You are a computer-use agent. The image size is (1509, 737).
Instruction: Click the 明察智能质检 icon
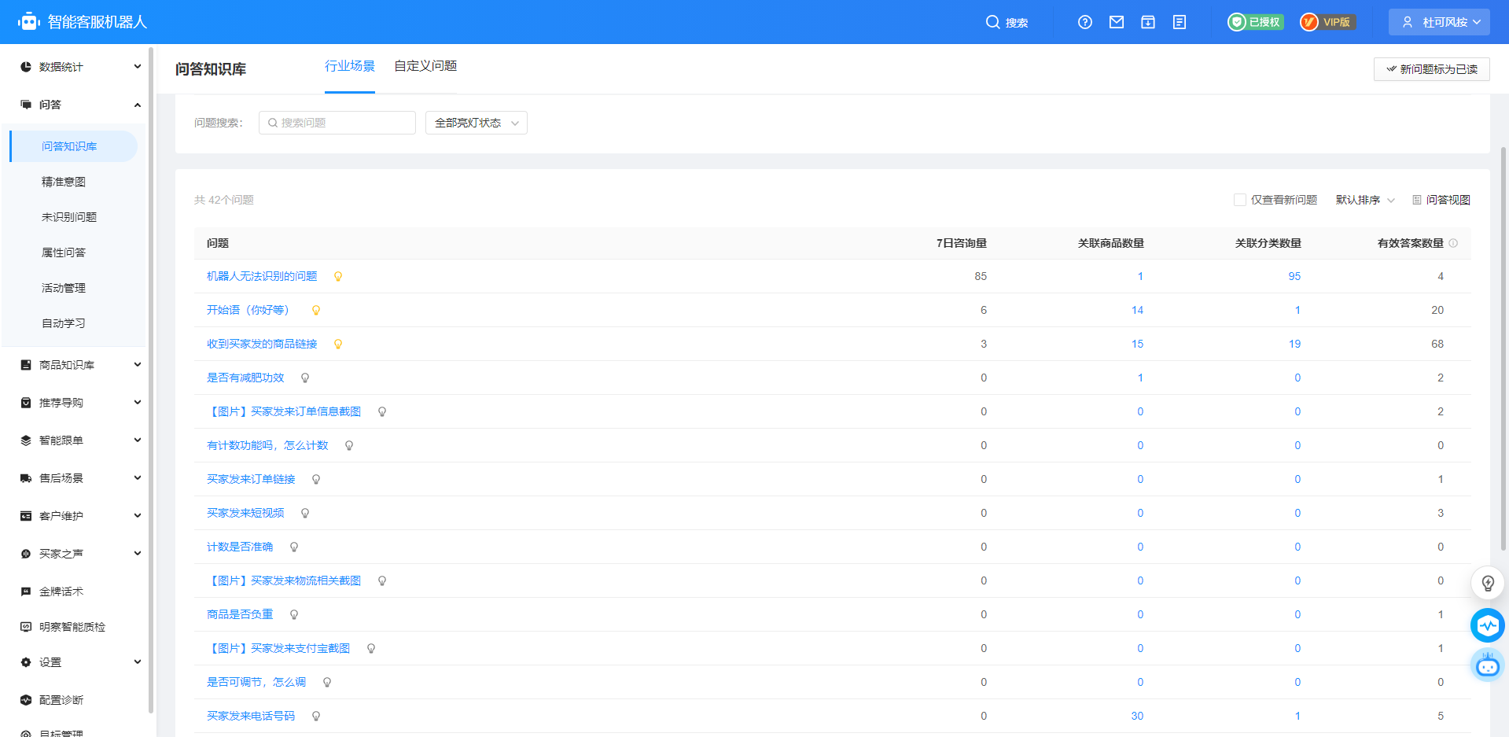[x=26, y=627]
